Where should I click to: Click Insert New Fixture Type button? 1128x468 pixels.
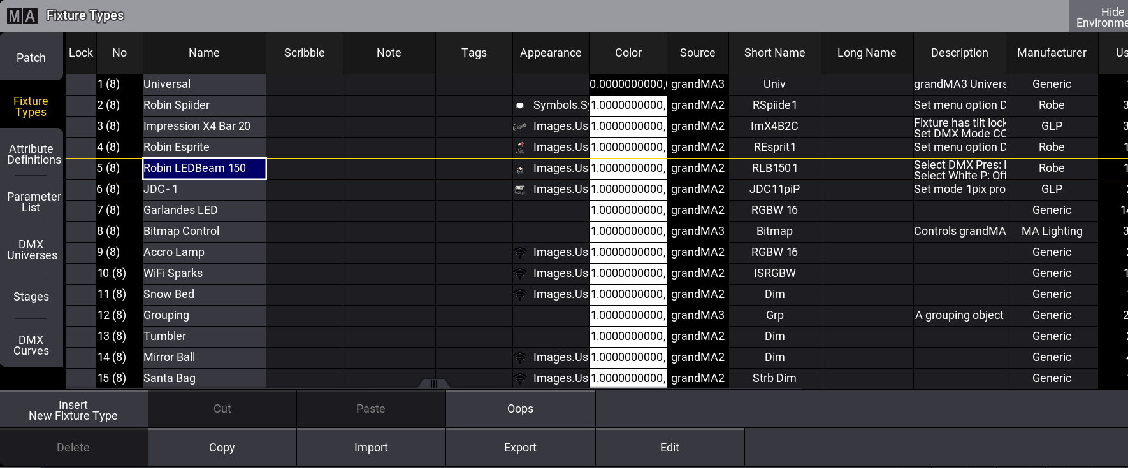tap(73, 410)
